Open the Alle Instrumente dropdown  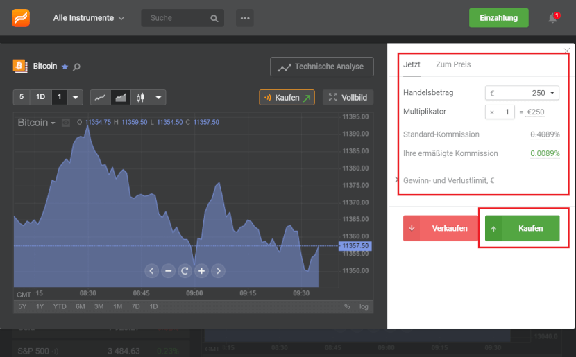click(x=89, y=18)
